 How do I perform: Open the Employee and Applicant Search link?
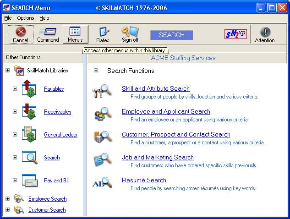(x=166, y=111)
